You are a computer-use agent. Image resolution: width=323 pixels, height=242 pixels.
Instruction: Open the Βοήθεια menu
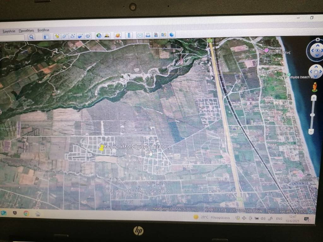[x=43, y=30]
